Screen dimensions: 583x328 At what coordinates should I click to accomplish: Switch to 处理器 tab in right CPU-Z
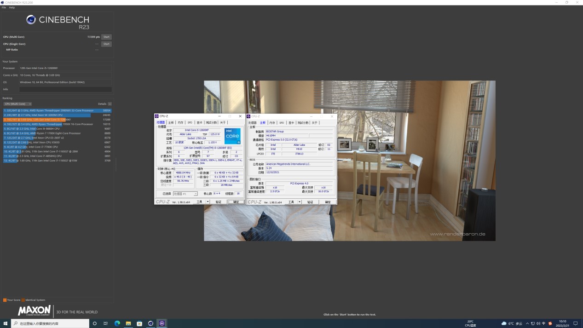pos(253,123)
